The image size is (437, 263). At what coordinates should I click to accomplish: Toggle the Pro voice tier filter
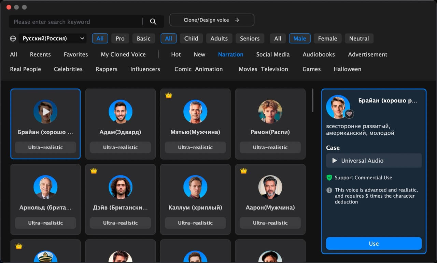coord(120,38)
